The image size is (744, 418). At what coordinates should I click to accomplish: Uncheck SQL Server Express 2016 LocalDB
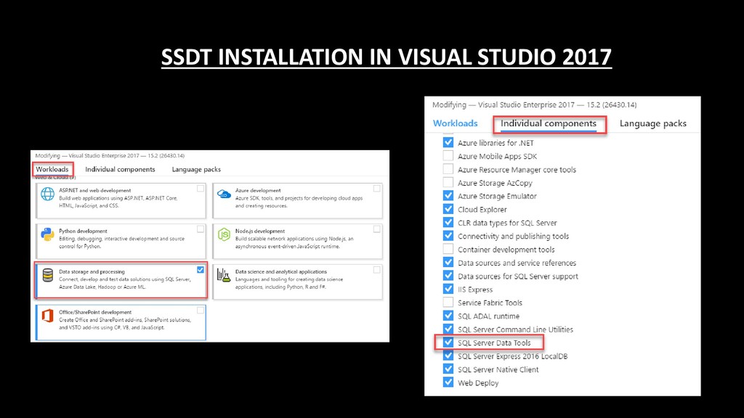point(448,356)
